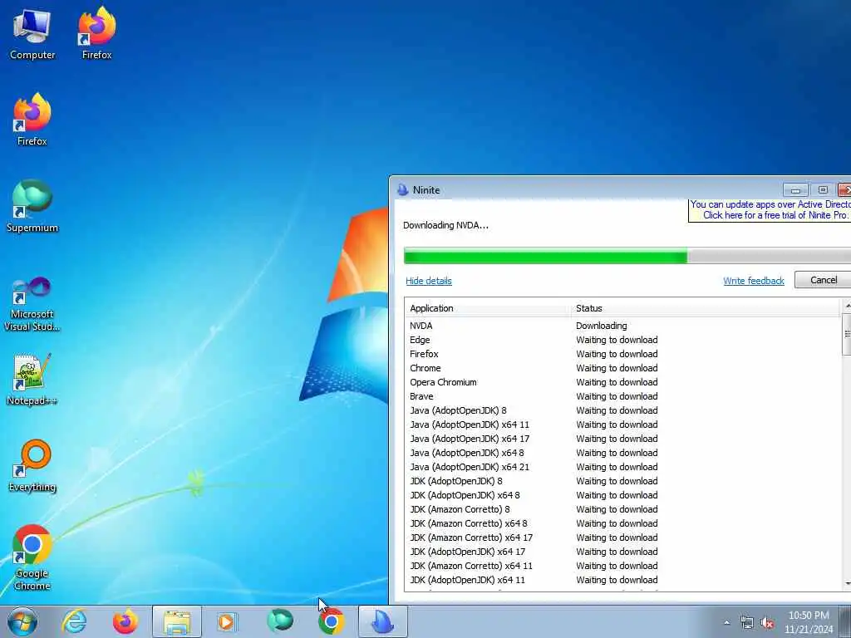Click the Ninite Pro free trial banner
Viewport: 851px width, 638px height.
[770, 210]
